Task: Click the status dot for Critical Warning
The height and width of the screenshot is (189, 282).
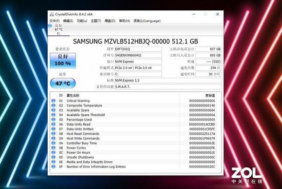Action: pyautogui.click(x=53, y=100)
